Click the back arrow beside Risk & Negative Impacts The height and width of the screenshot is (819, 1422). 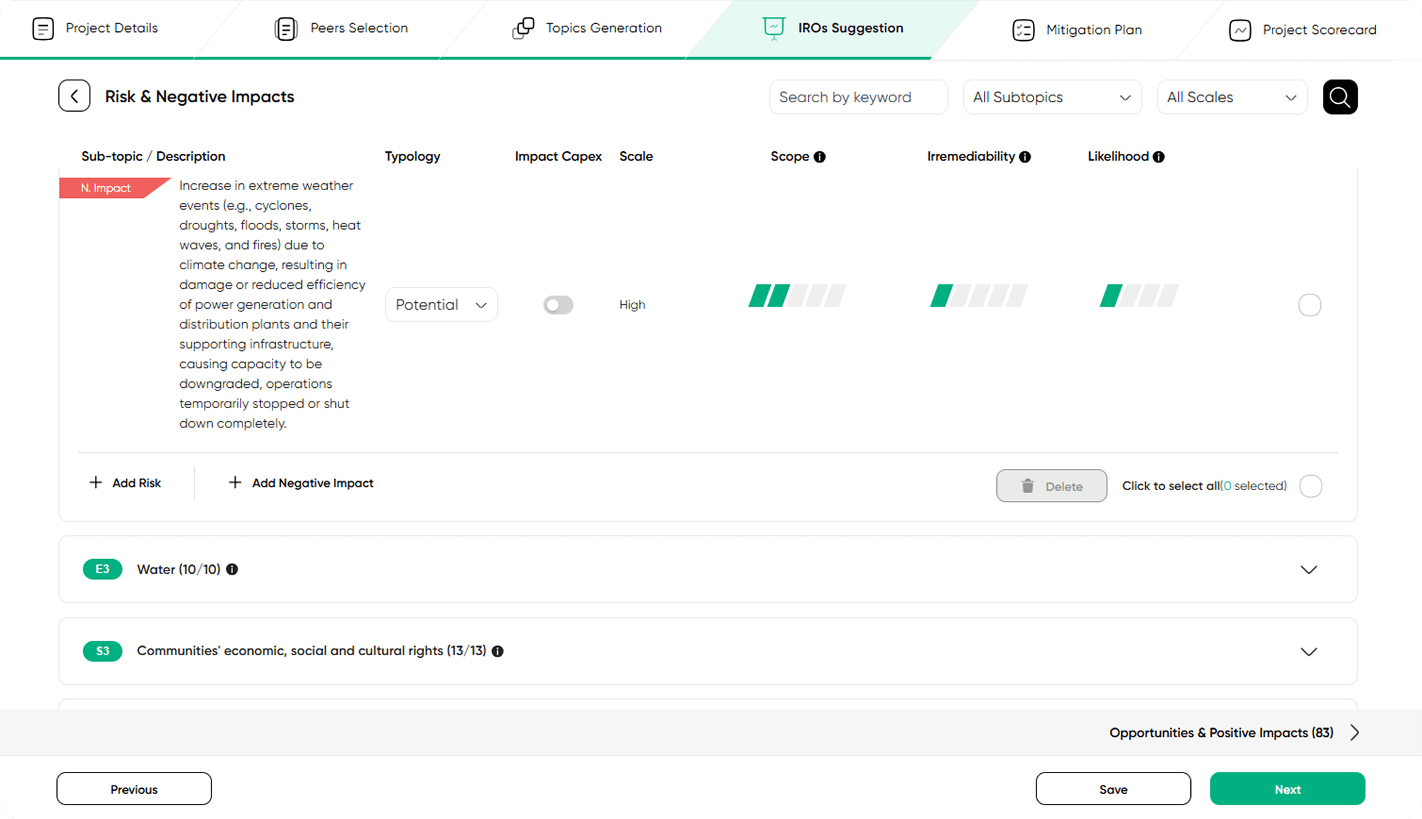coord(74,96)
